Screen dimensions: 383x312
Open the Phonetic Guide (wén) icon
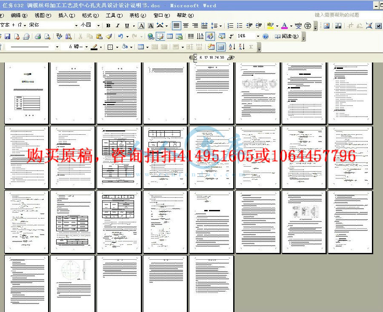coord(298,26)
